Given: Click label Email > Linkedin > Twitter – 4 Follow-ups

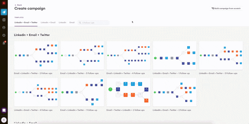Looking at the screenshot, I should 126,73.
